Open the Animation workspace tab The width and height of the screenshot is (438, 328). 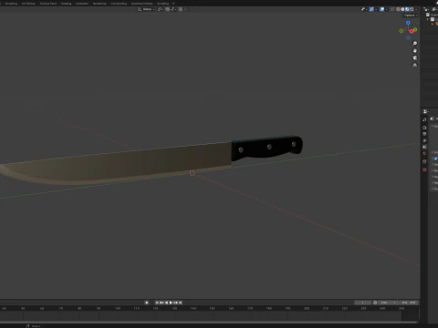[x=82, y=4]
